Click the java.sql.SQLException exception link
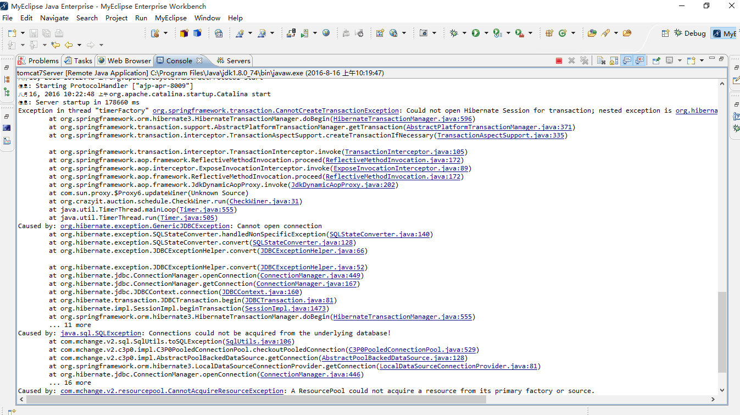 [x=101, y=333]
